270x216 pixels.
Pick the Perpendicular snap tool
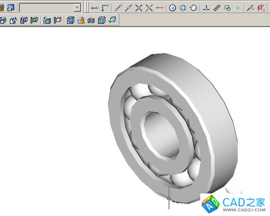tap(206, 8)
